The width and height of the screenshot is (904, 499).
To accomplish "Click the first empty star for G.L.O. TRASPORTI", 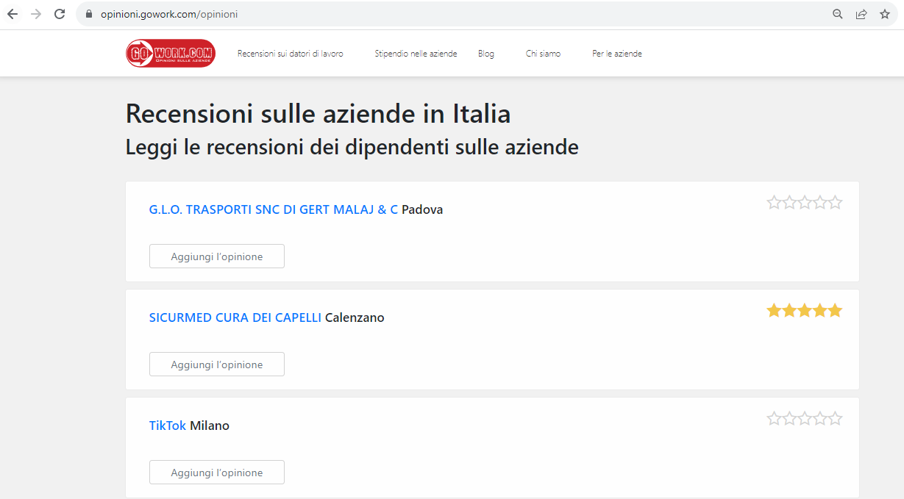I will click(774, 202).
